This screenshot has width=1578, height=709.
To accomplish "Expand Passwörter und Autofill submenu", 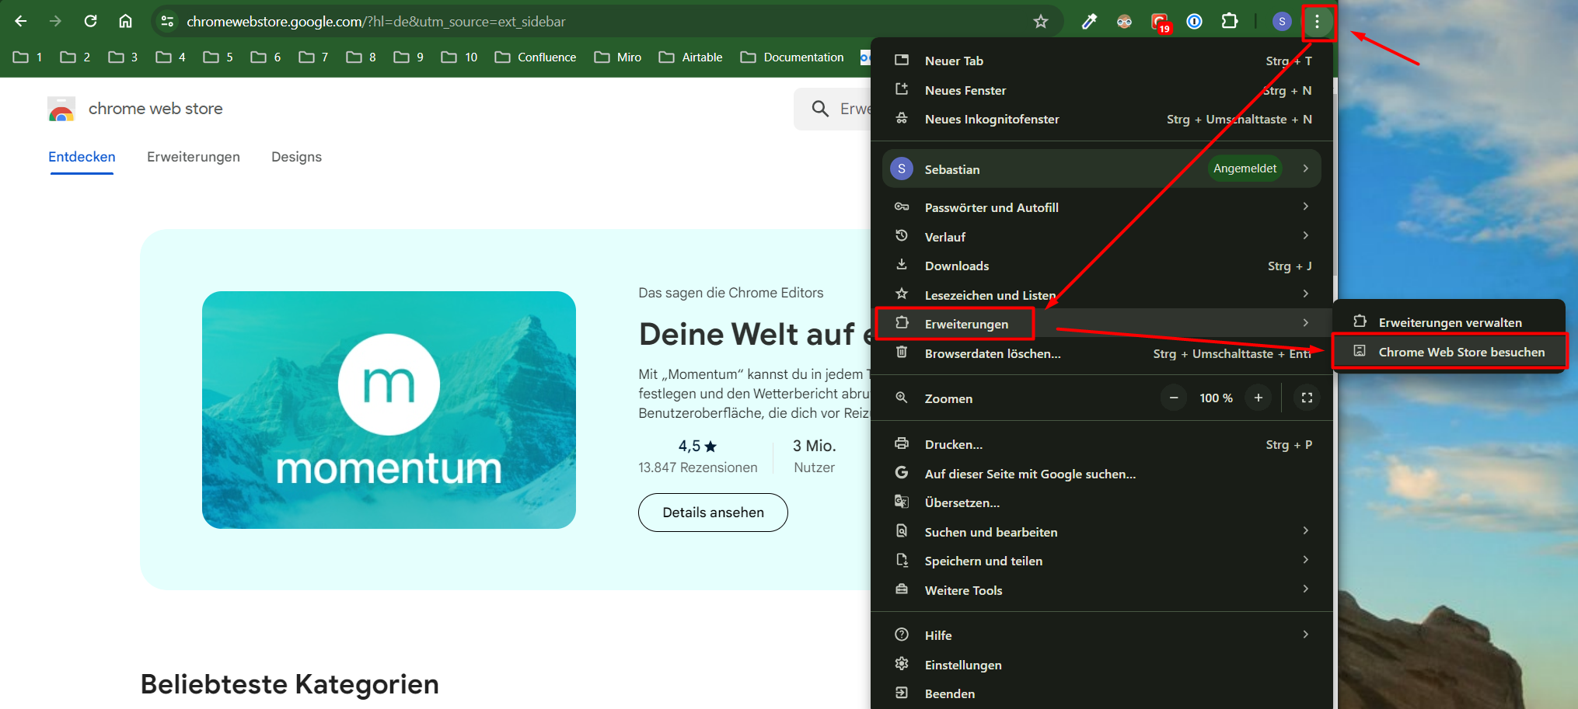I will (1102, 207).
